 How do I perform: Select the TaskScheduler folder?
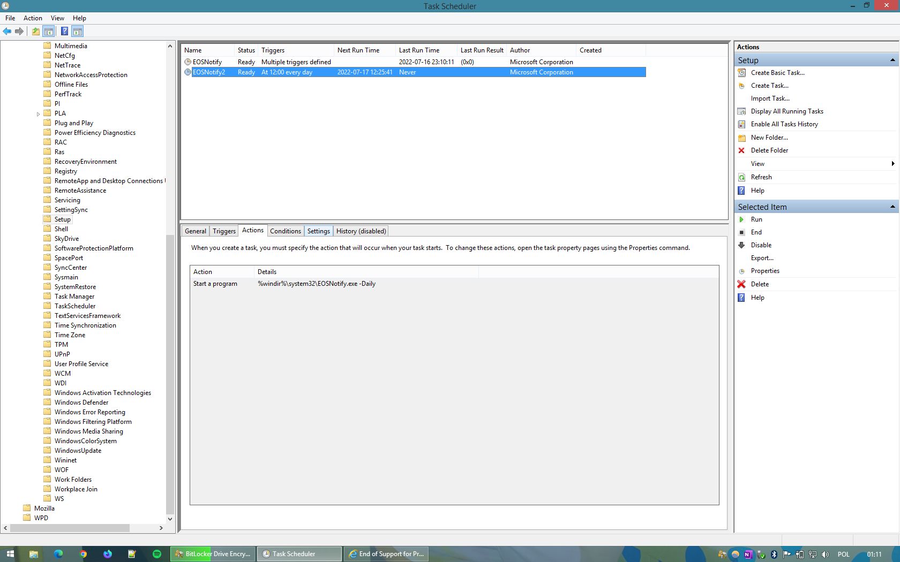pos(75,306)
